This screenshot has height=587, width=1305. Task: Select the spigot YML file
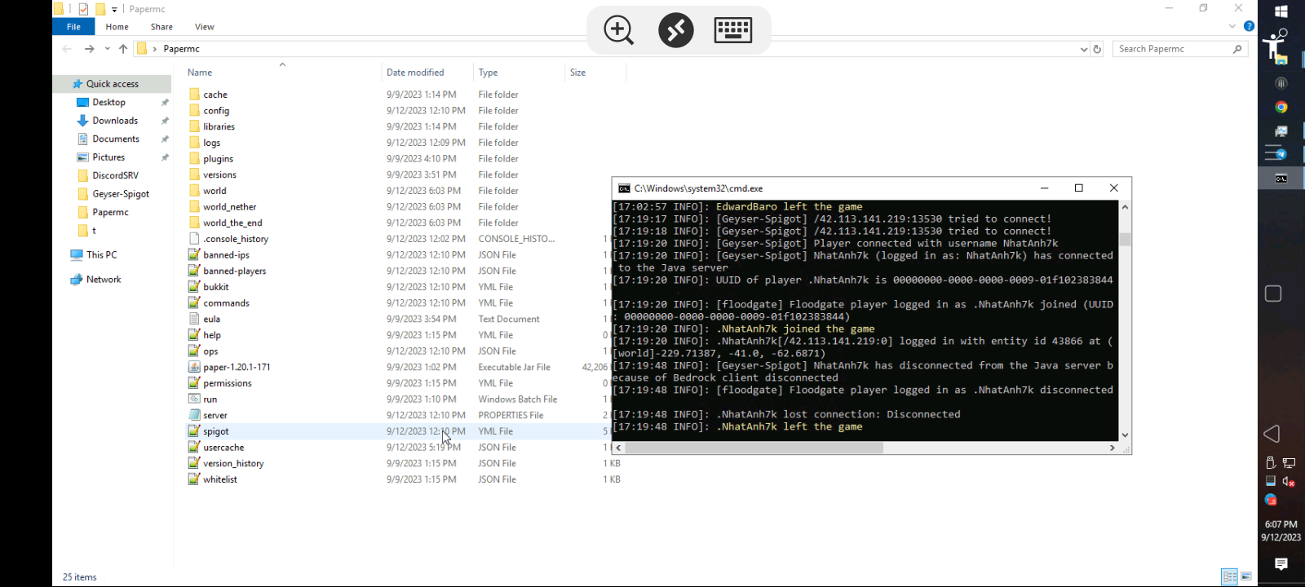[216, 431]
